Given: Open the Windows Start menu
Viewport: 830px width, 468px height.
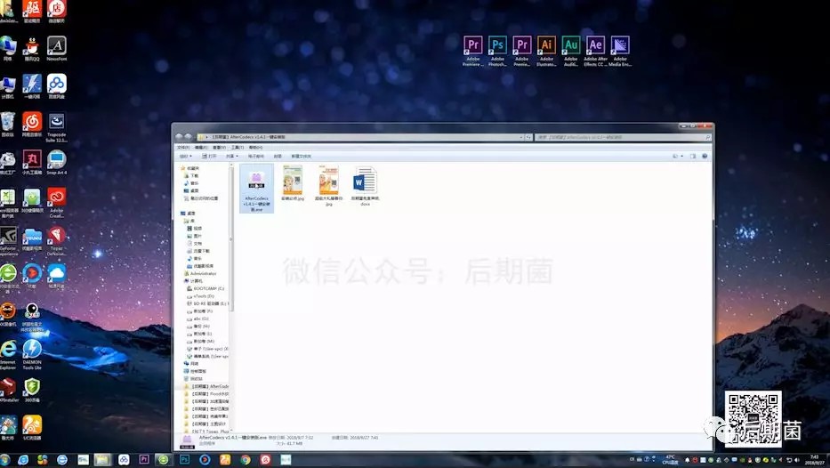Looking at the screenshot, I should pyautogui.click(x=4, y=460).
